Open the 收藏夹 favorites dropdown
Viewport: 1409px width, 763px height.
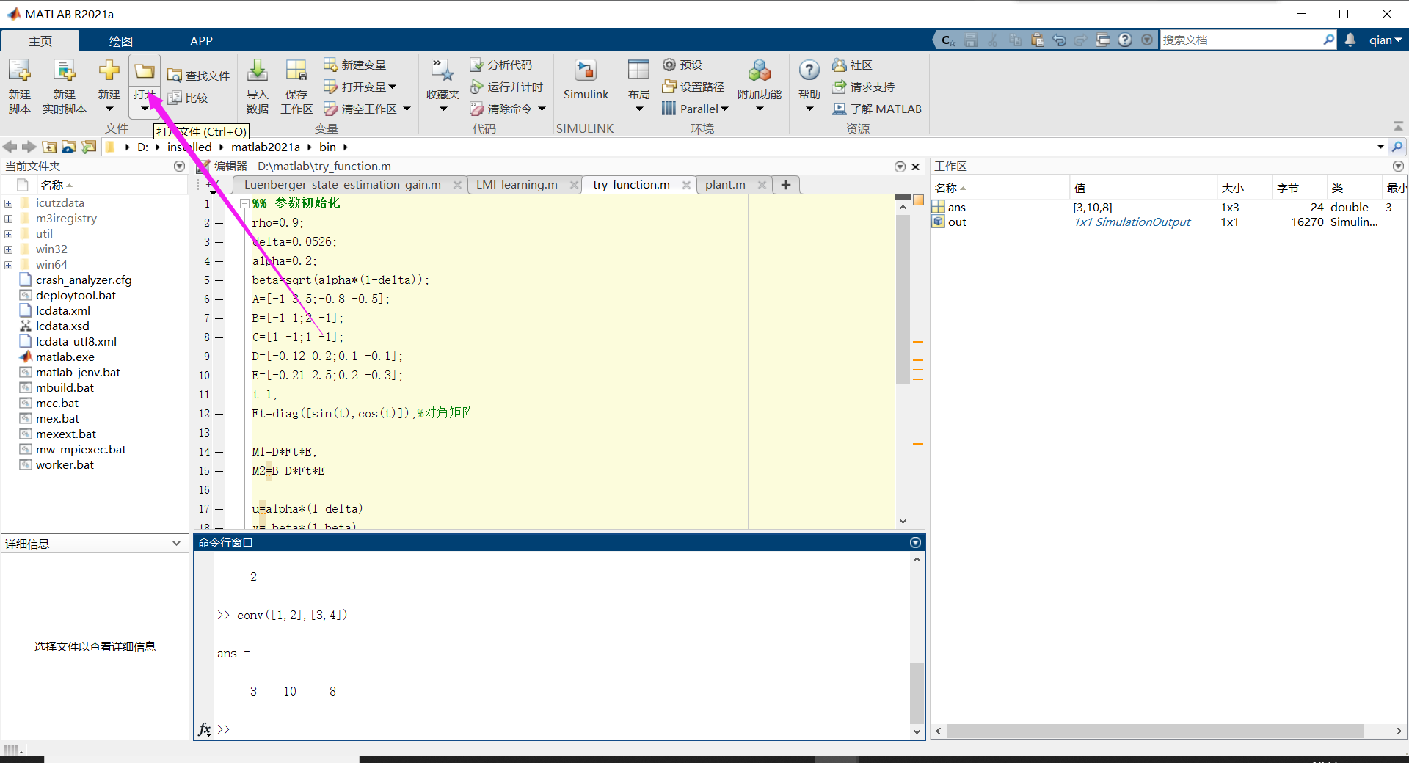[443, 109]
